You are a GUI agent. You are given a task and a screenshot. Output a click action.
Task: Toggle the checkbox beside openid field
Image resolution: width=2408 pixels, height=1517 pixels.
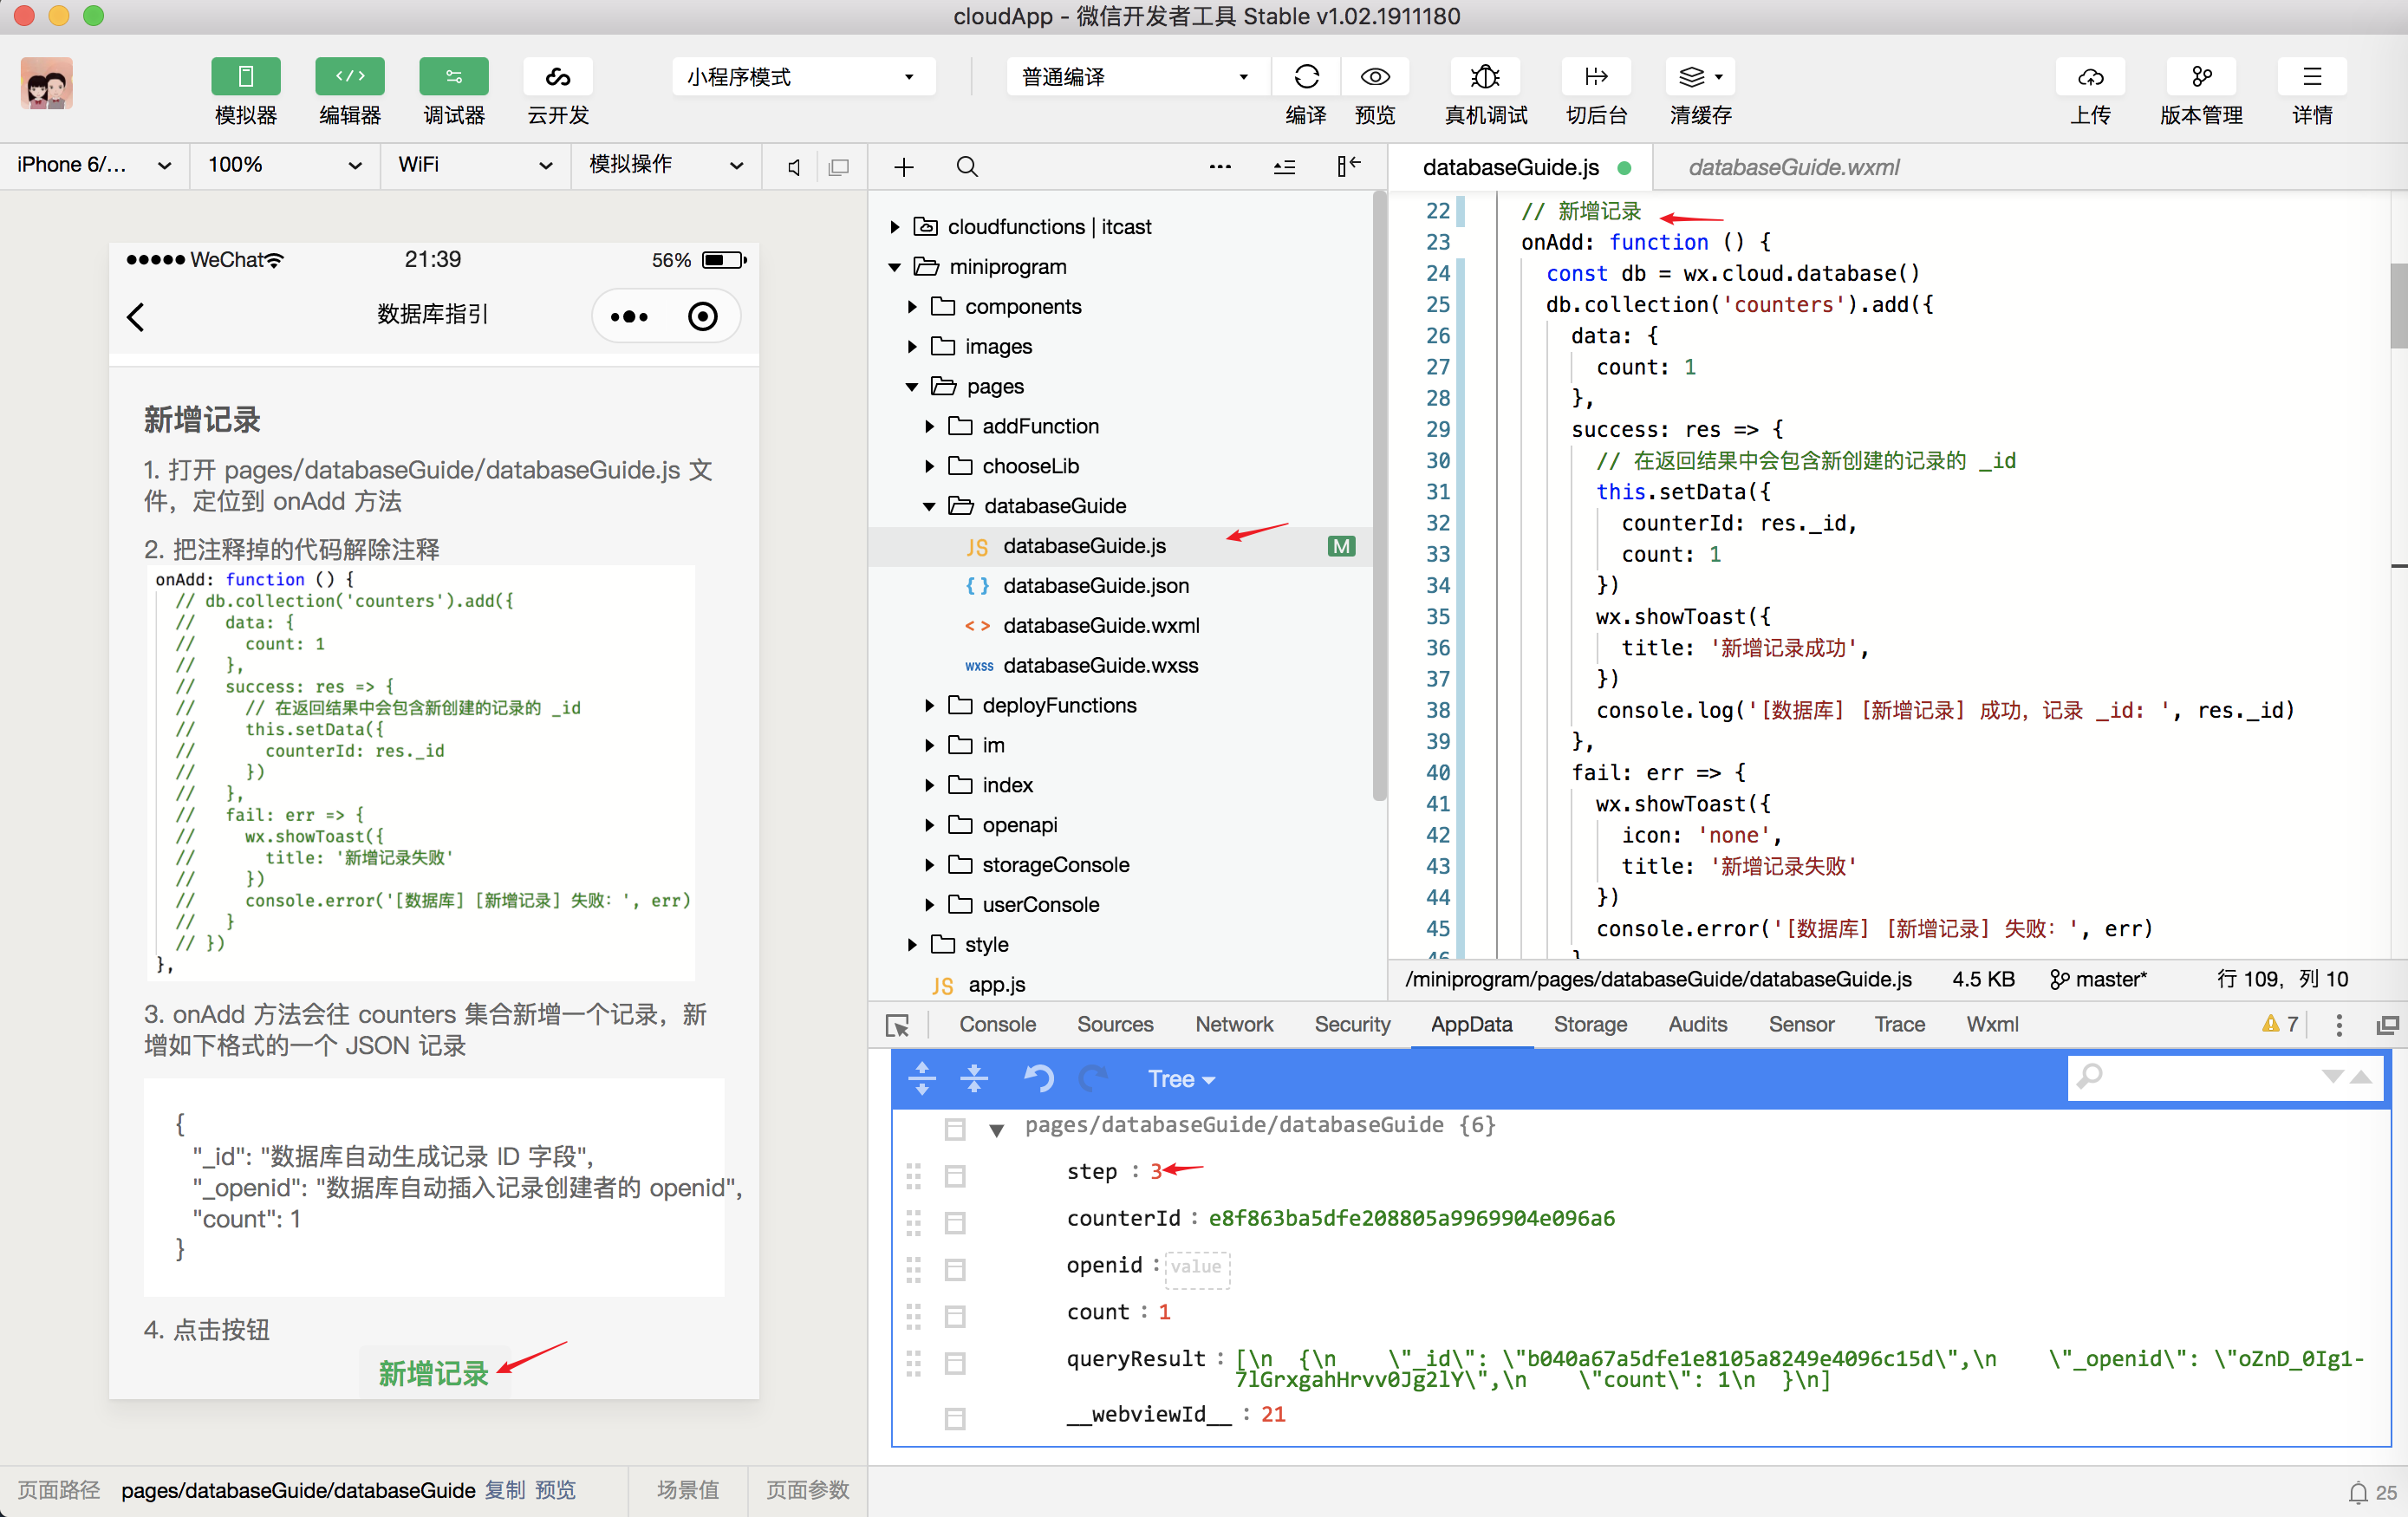pyautogui.click(x=955, y=1270)
